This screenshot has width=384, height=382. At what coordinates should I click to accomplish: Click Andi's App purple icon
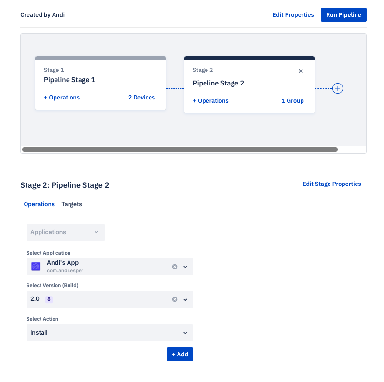click(36, 266)
